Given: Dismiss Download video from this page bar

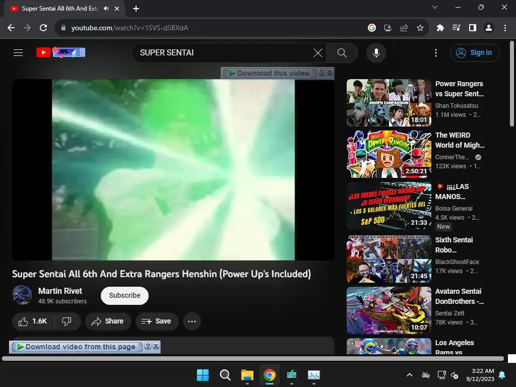Looking at the screenshot, I should pos(156,346).
